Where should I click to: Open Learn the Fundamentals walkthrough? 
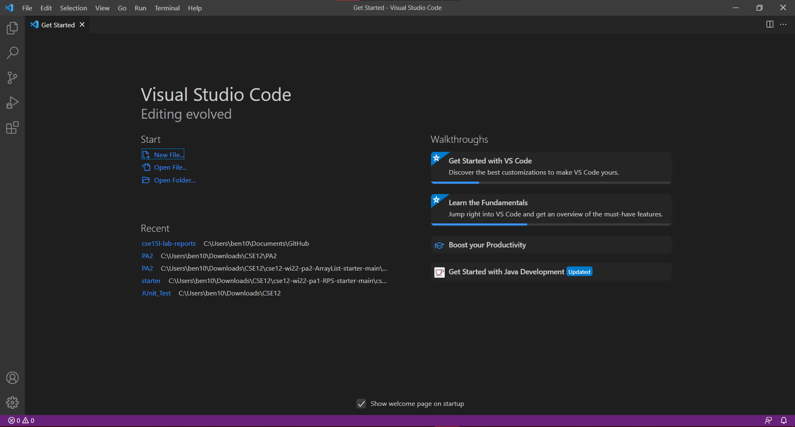[551, 209]
